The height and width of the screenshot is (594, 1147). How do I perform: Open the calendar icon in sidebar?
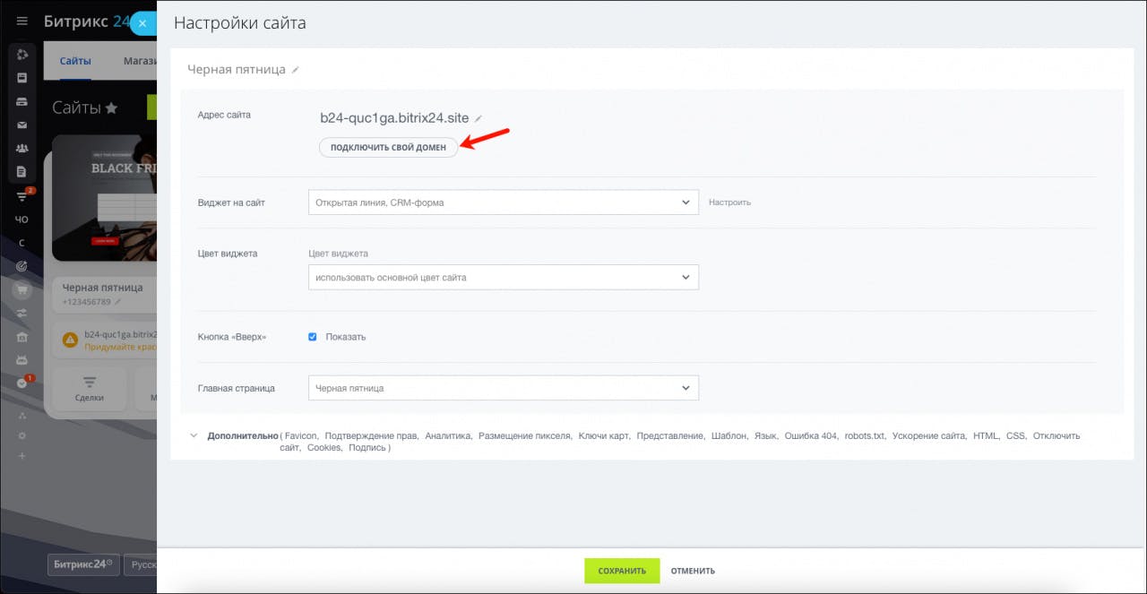[22, 78]
